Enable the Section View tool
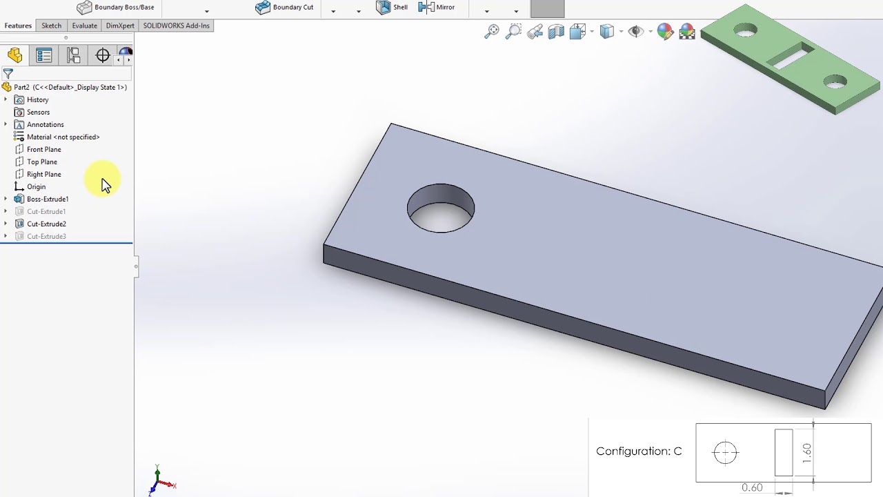Screen dimensions: 883x497 click(556, 32)
